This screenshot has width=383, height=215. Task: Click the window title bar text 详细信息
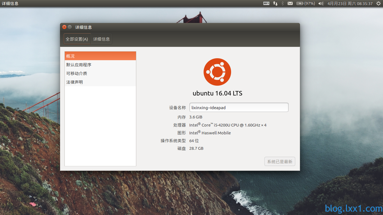click(x=84, y=27)
